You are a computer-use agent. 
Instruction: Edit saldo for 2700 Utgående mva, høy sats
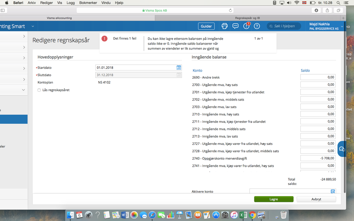(x=318, y=85)
